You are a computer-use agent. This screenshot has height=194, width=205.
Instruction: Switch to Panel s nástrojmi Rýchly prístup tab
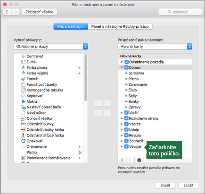(x=120, y=26)
